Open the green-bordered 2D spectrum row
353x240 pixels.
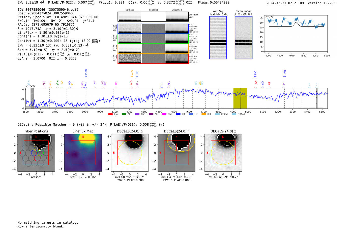(153, 39)
